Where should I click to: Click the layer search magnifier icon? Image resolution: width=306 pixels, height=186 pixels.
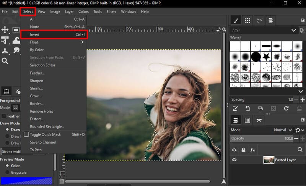point(300,149)
